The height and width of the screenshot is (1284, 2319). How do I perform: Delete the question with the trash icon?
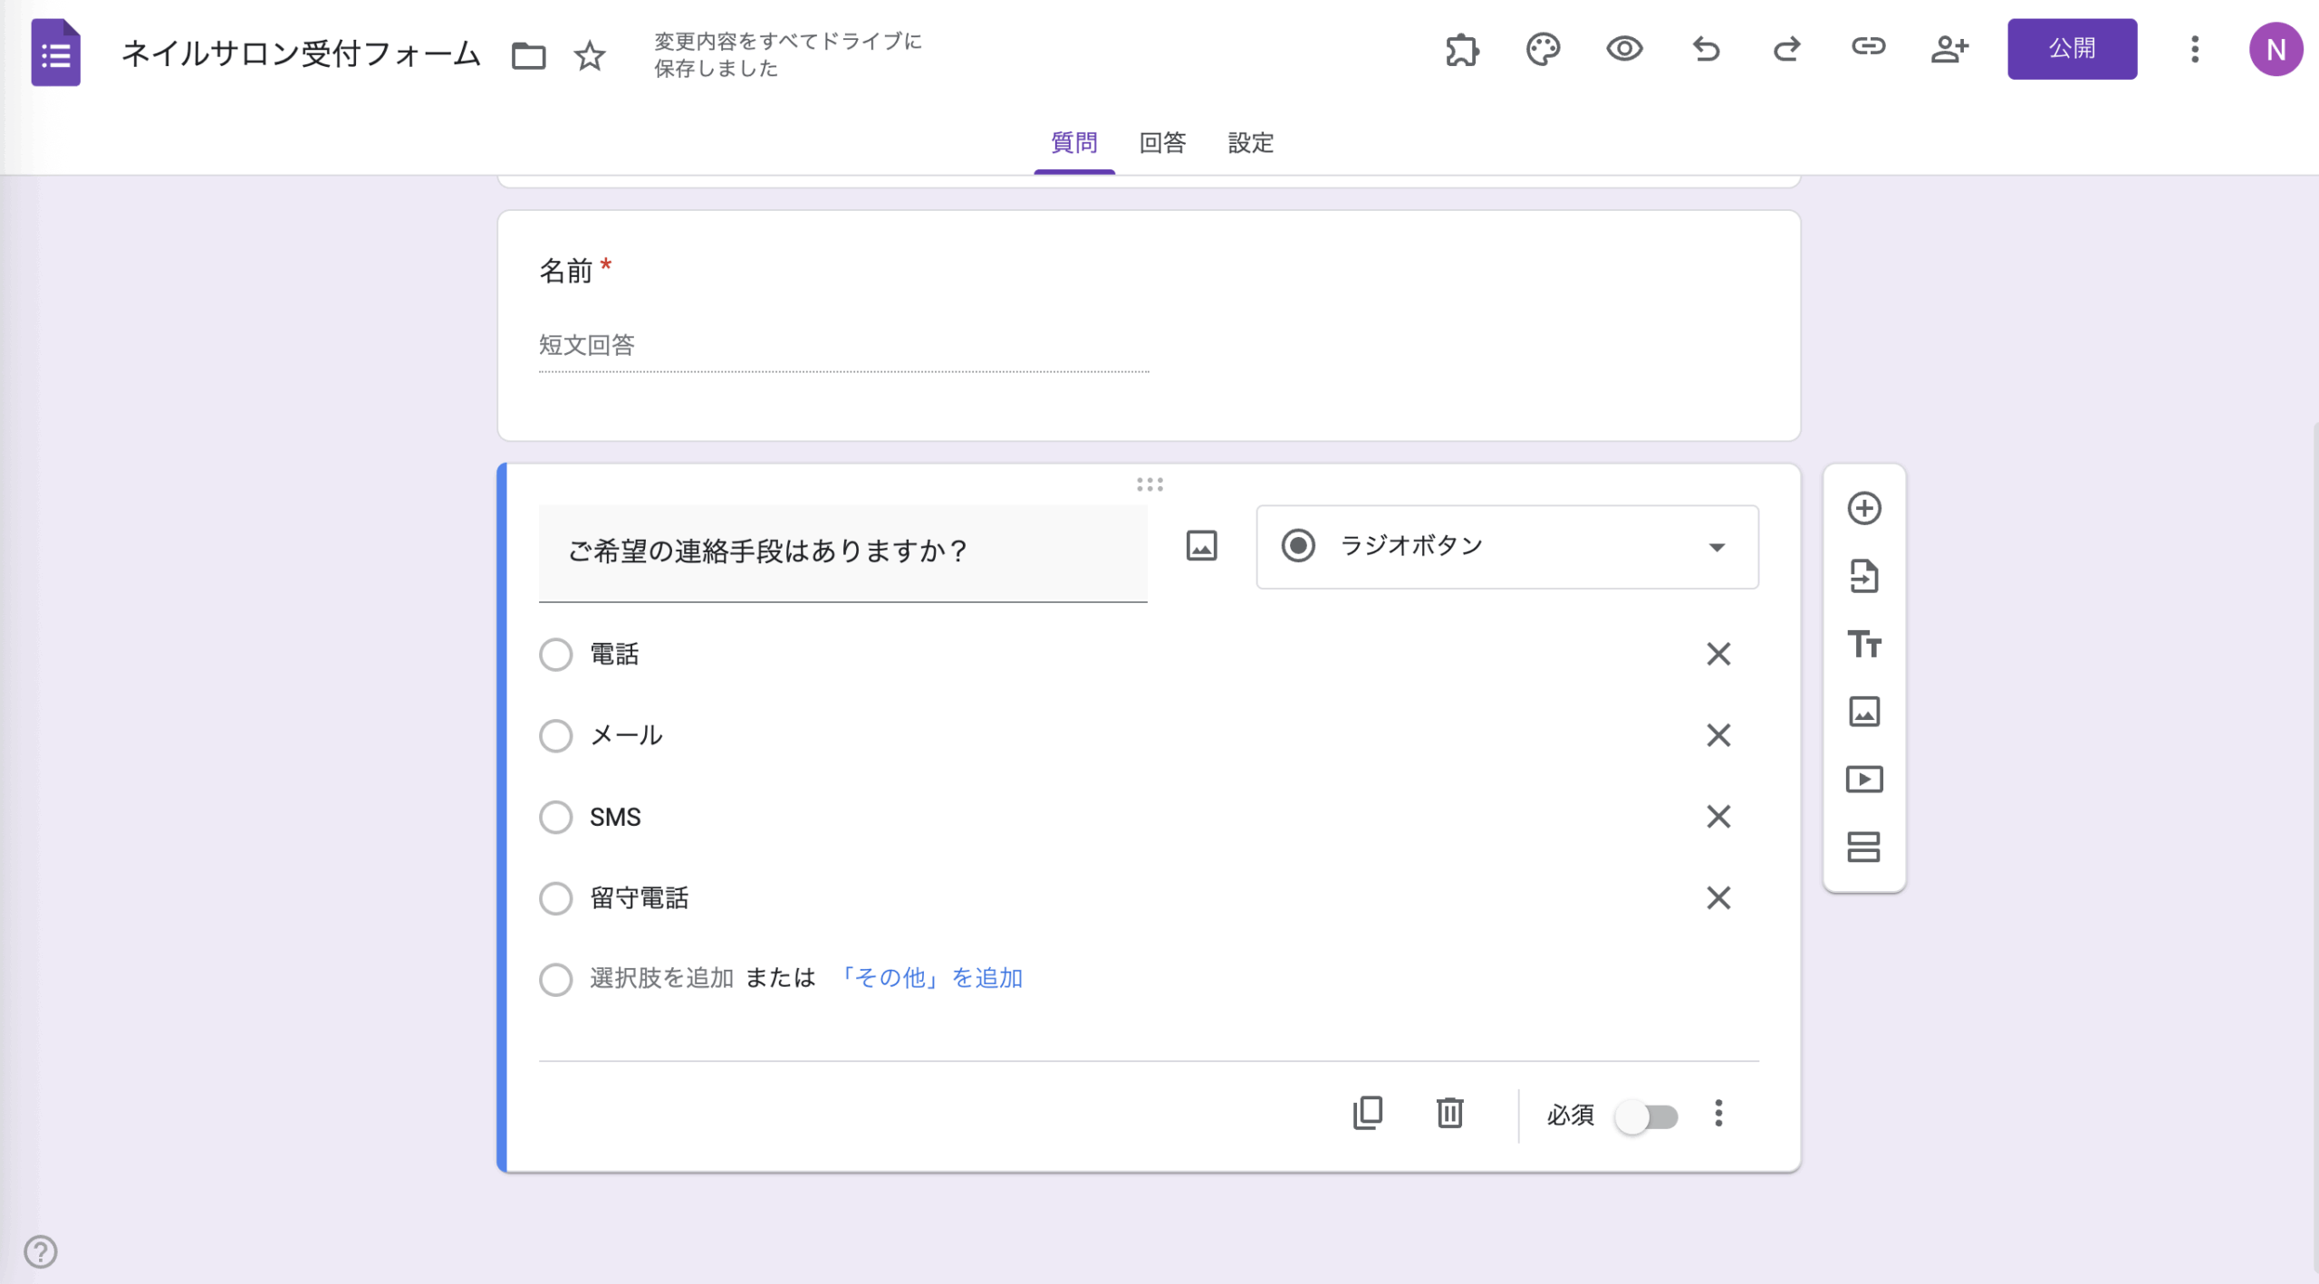click(1449, 1113)
